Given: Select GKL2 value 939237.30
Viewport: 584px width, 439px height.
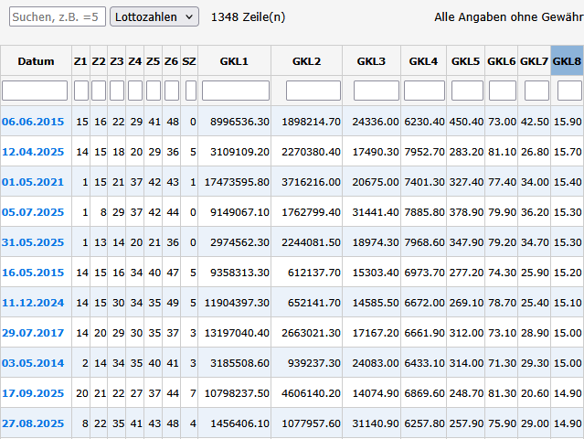Looking at the screenshot, I should pos(314,363).
